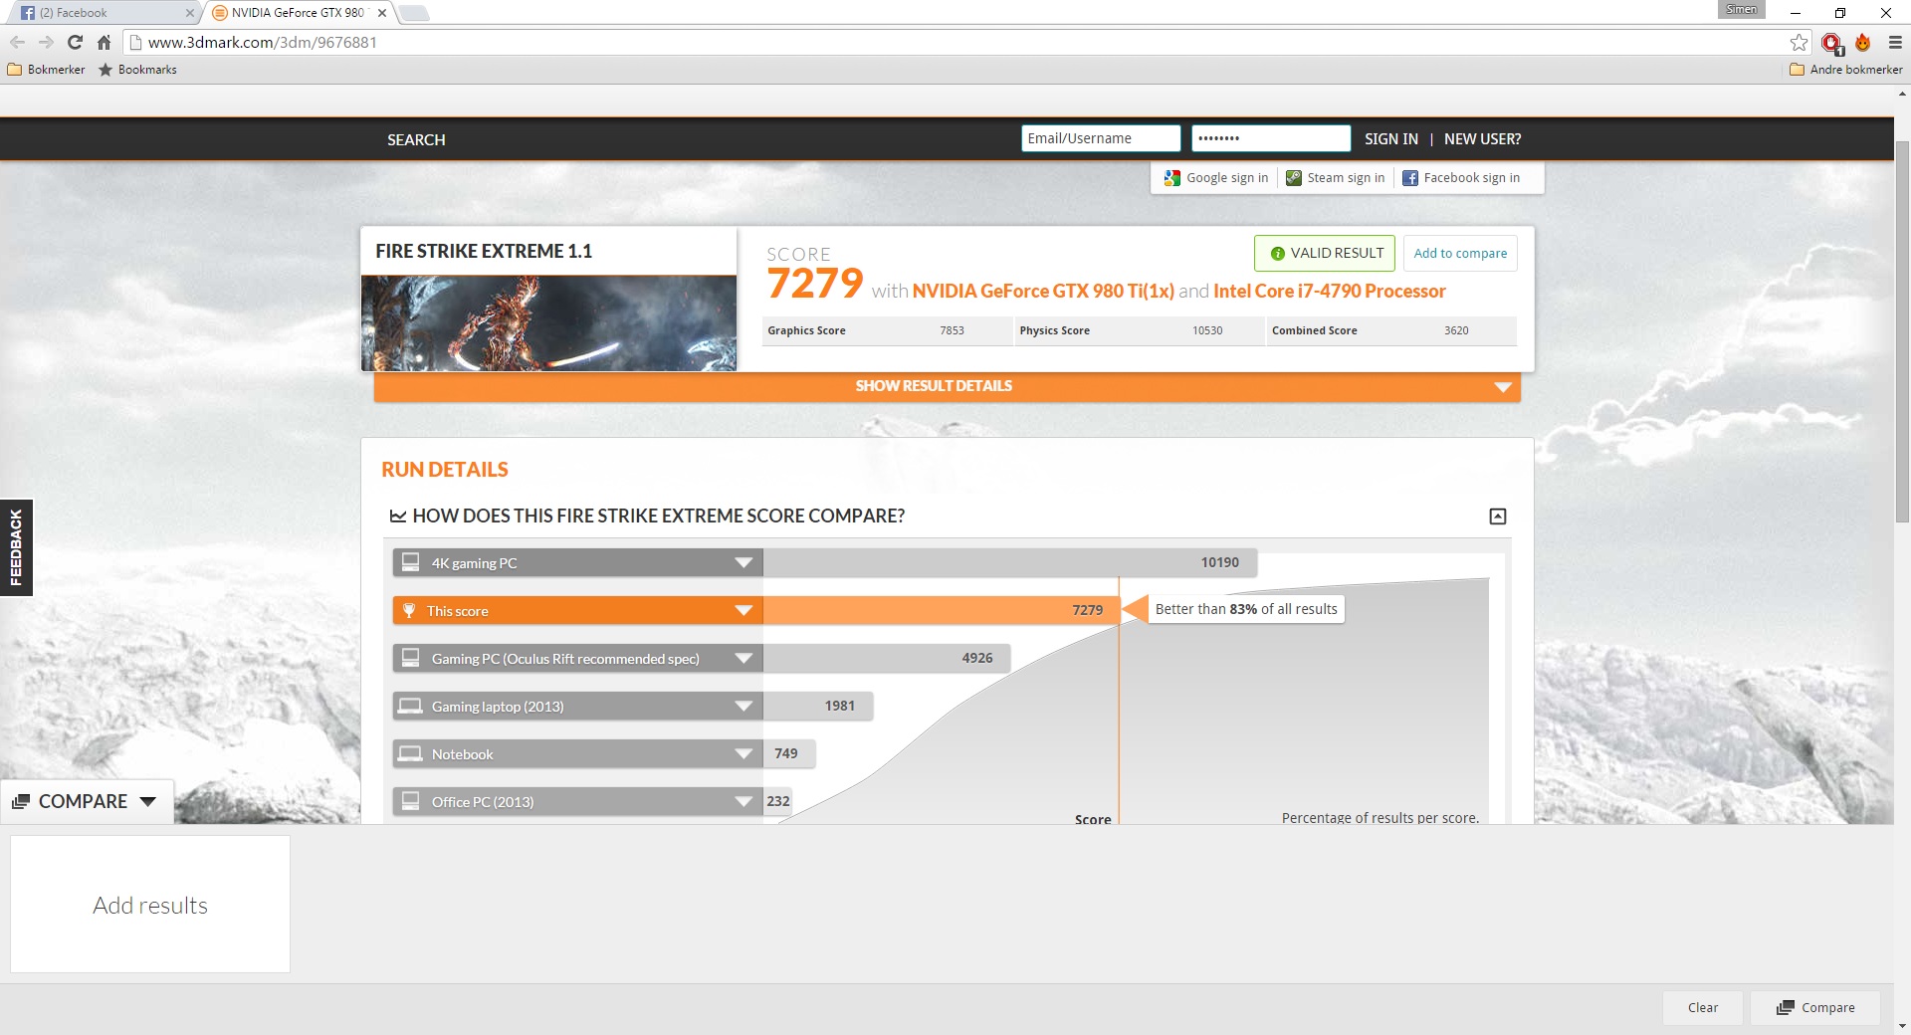Bookmark this page with the star icon
1911x1035 pixels.
point(1799,42)
